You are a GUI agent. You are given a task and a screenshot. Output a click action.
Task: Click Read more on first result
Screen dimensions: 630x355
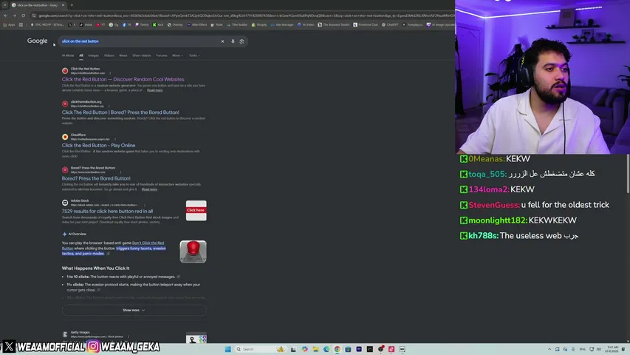click(154, 90)
